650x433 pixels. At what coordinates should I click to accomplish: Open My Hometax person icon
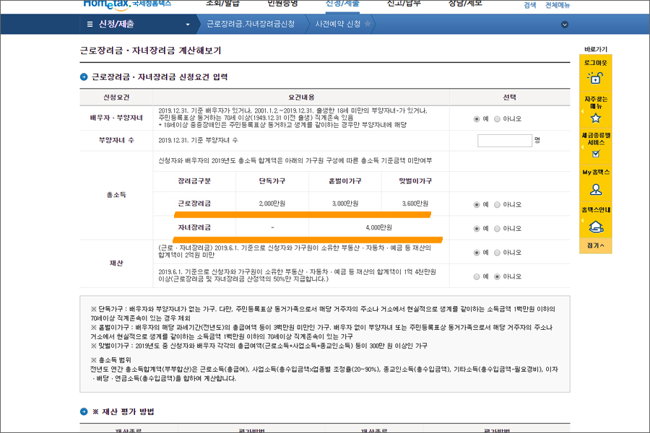point(596,190)
